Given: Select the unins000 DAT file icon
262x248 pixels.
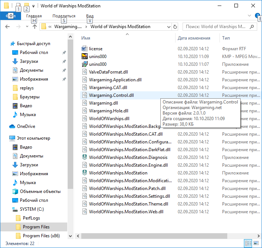Looking at the screenshot, I should click(85, 57).
